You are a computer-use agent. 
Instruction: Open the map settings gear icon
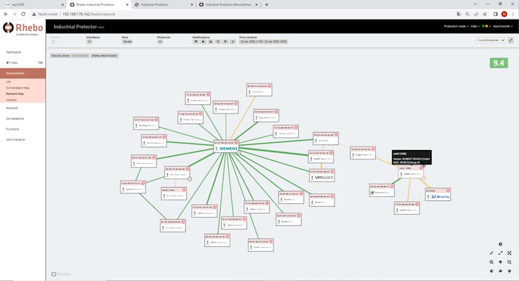(500, 244)
